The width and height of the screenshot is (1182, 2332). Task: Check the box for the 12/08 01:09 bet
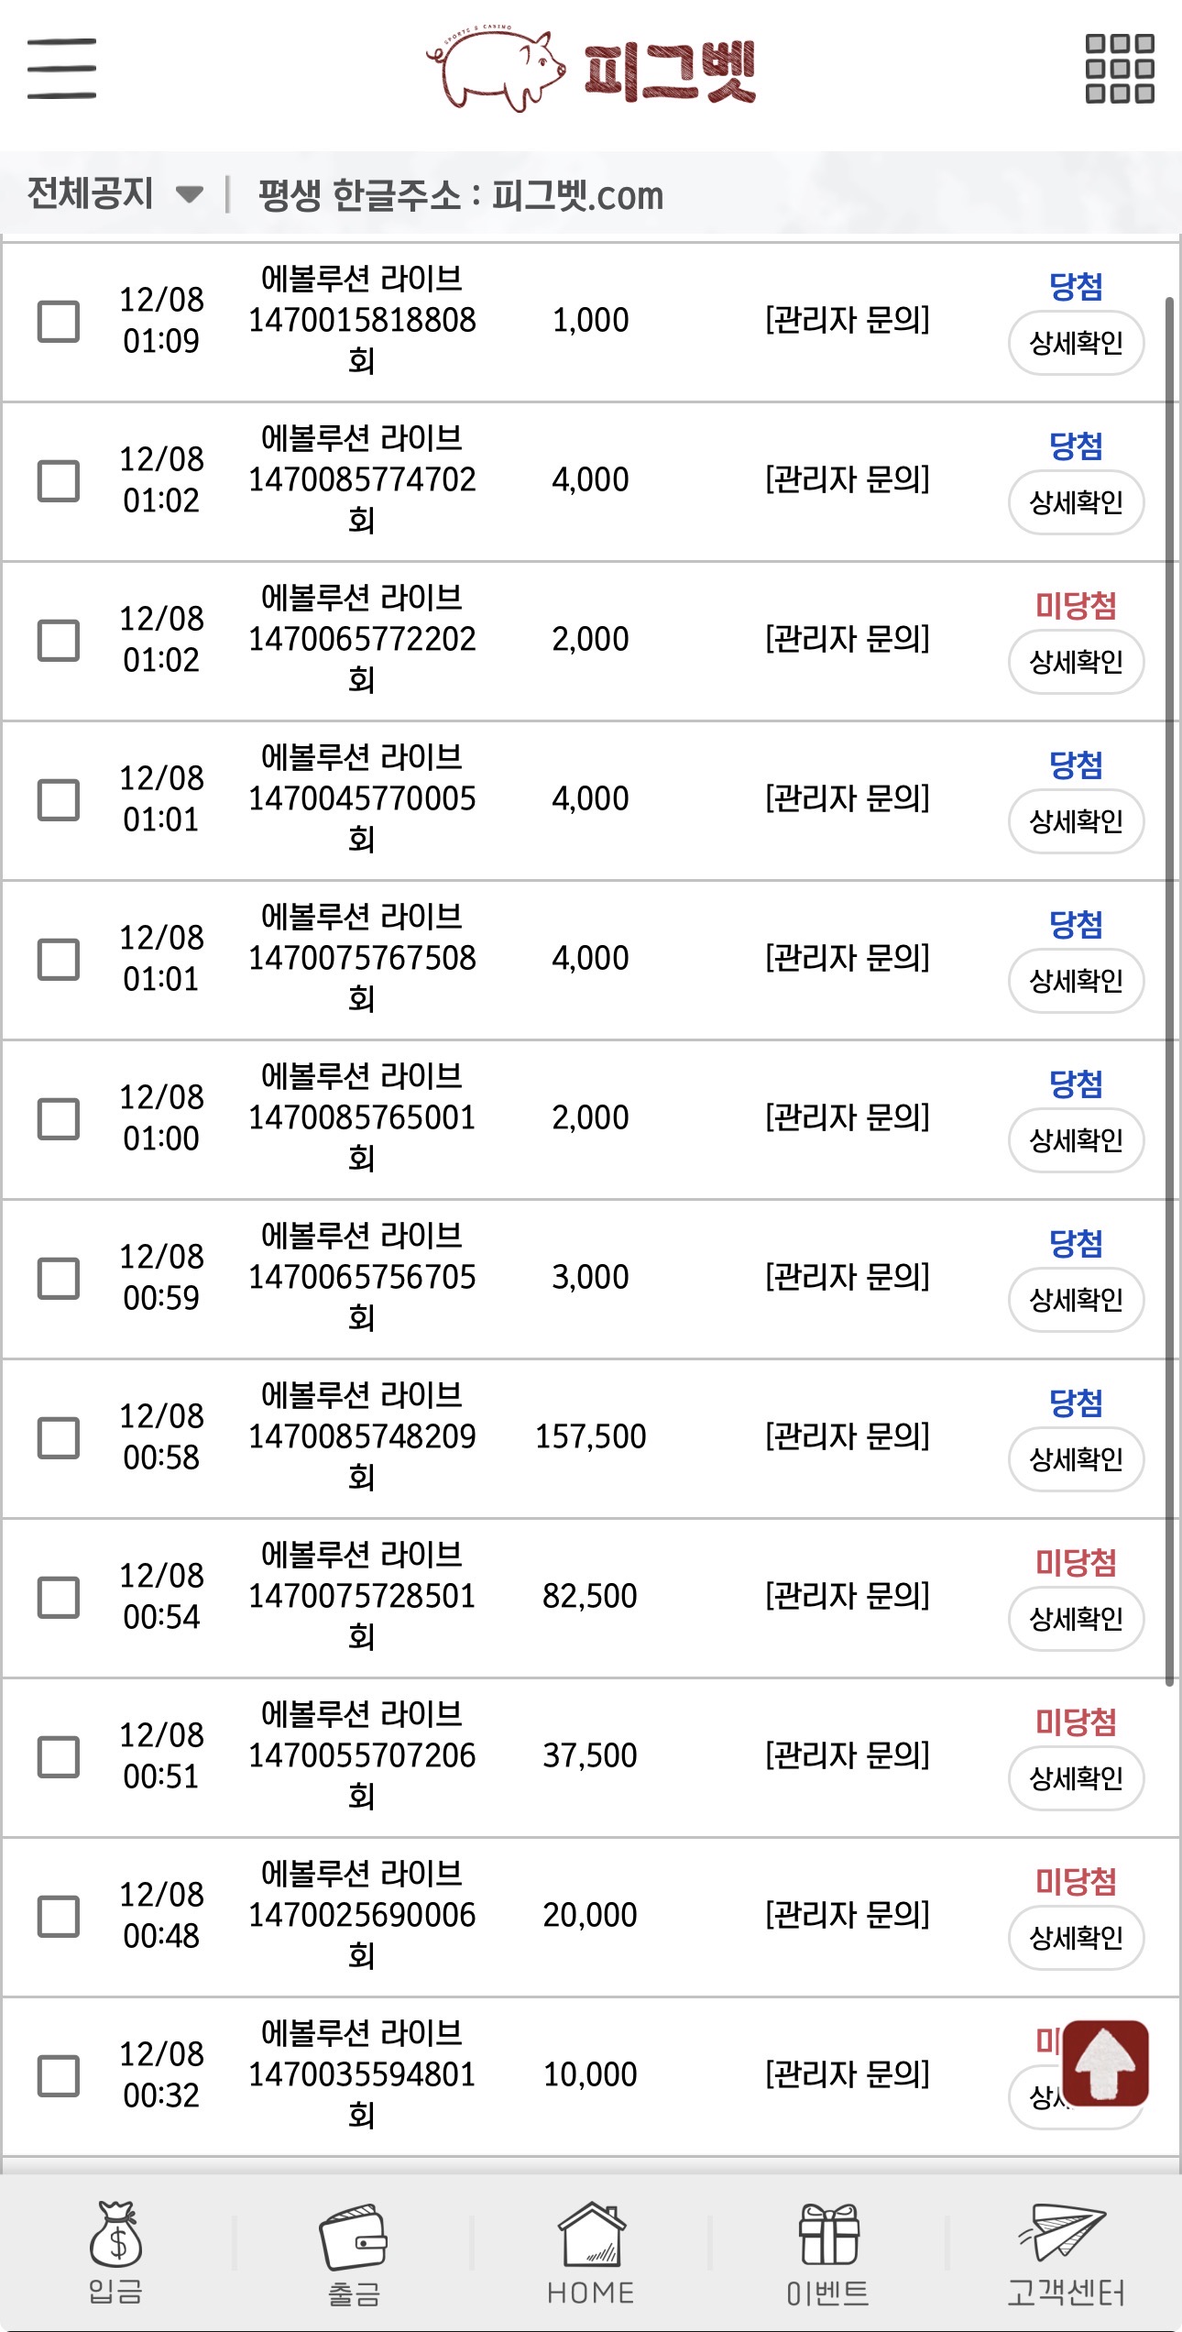59,322
